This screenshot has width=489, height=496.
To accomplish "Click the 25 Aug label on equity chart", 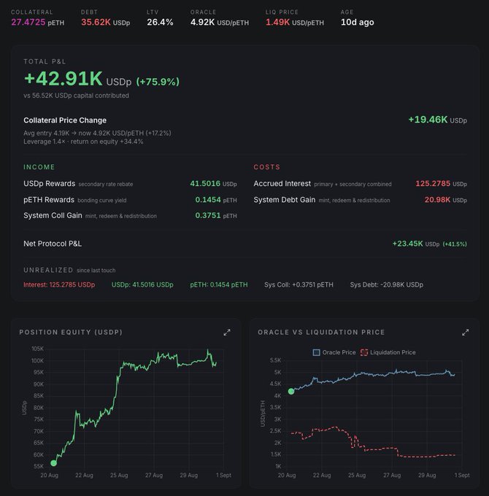I will tap(119, 475).
